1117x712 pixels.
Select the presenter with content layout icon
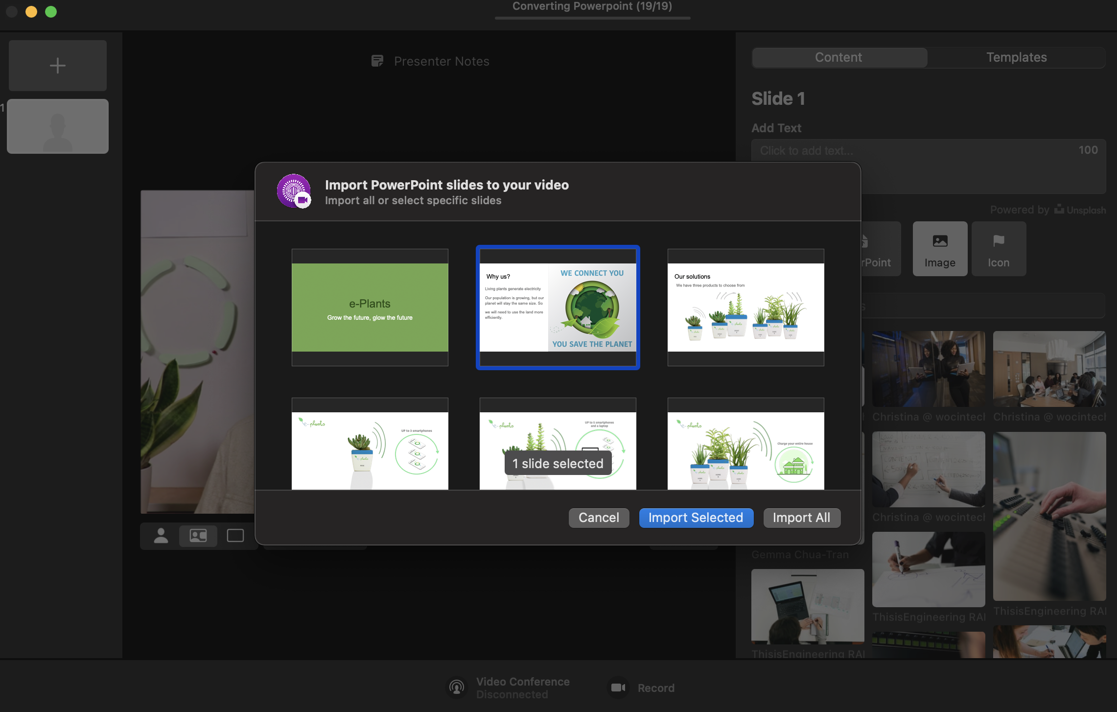pos(198,536)
